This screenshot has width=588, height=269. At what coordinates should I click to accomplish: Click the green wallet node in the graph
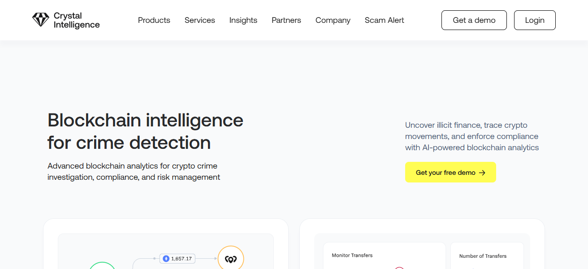(x=102, y=267)
